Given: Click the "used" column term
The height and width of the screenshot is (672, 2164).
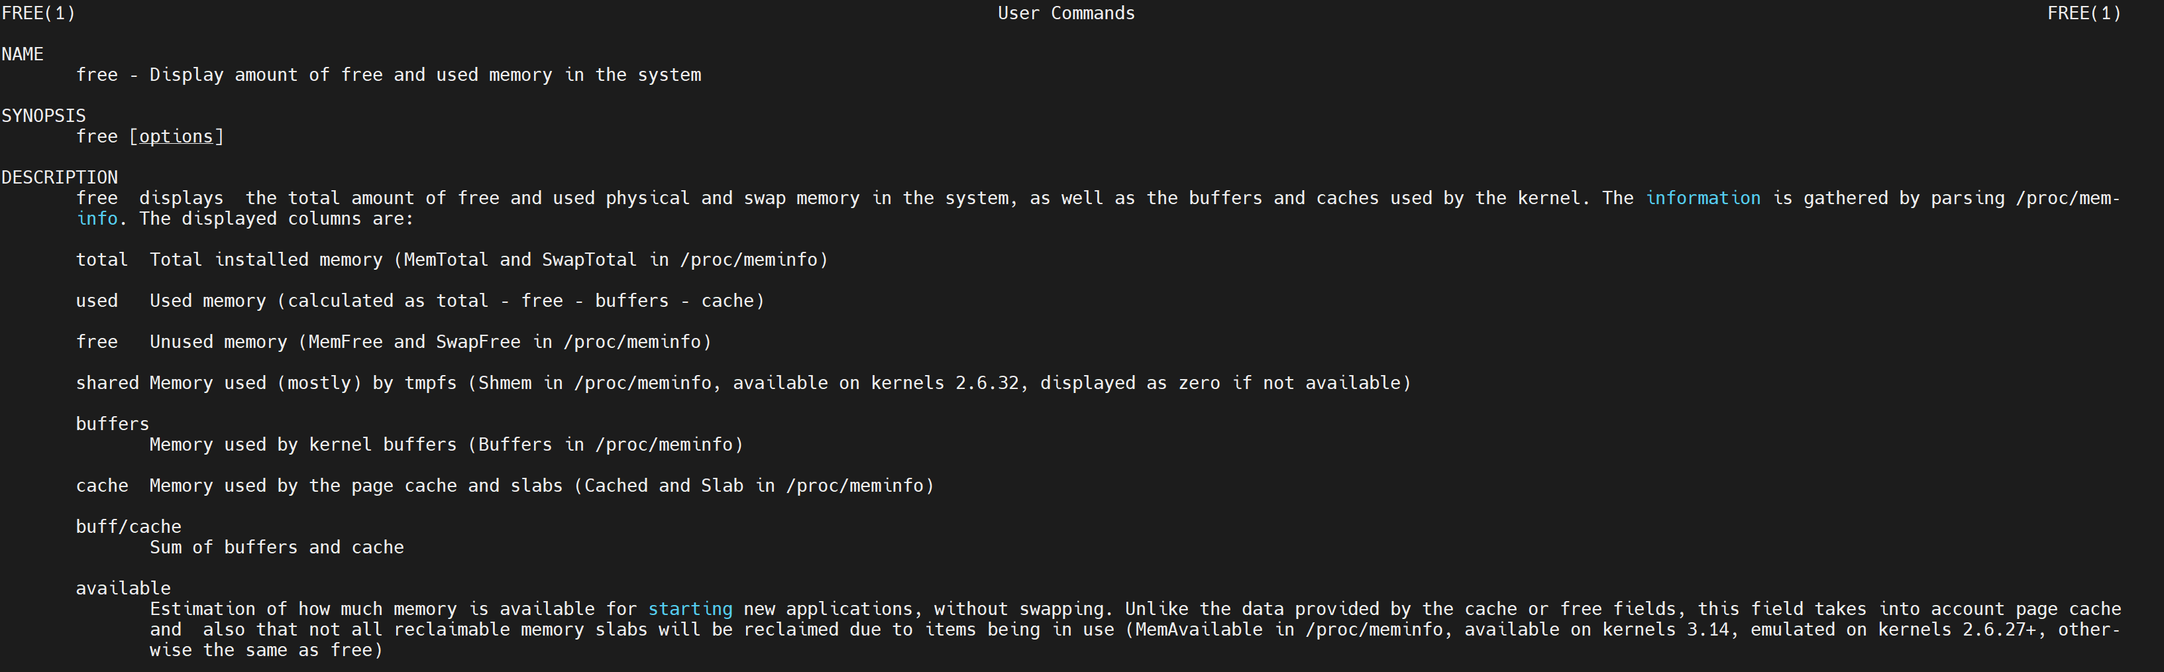Looking at the screenshot, I should (97, 301).
